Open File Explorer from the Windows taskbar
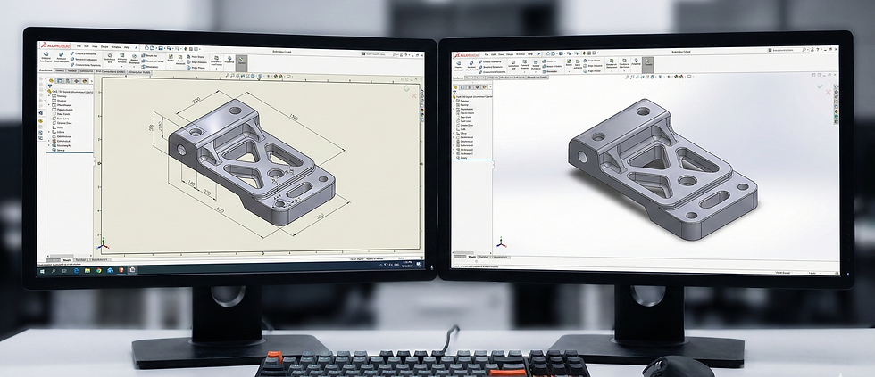 click(87, 271)
